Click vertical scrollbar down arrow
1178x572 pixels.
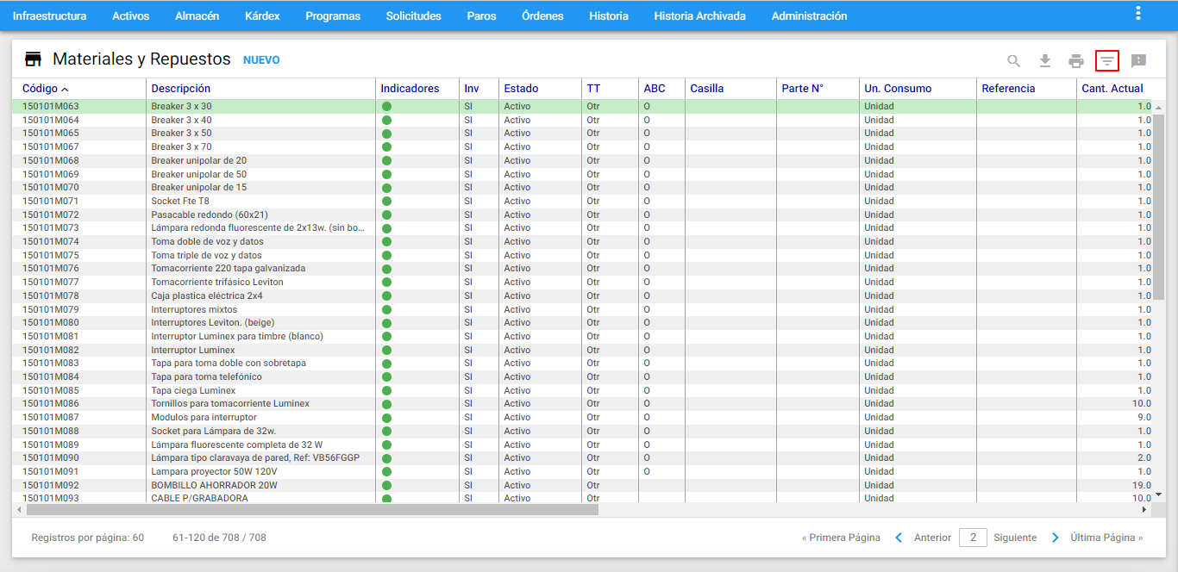click(x=1159, y=494)
